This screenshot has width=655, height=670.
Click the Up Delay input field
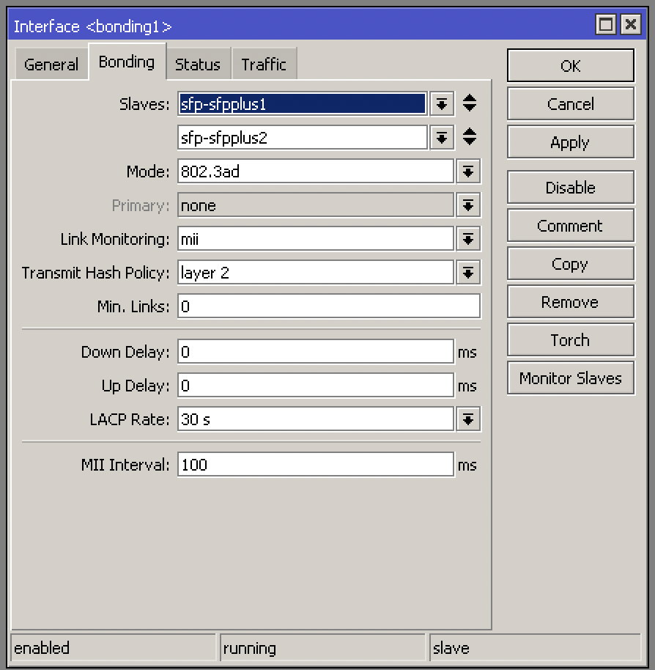tap(316, 386)
